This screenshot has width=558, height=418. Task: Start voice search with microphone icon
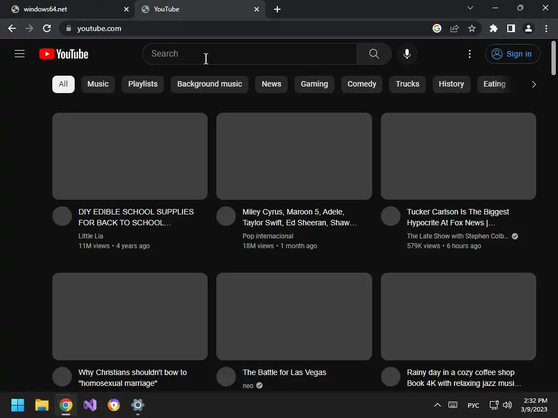coord(407,54)
